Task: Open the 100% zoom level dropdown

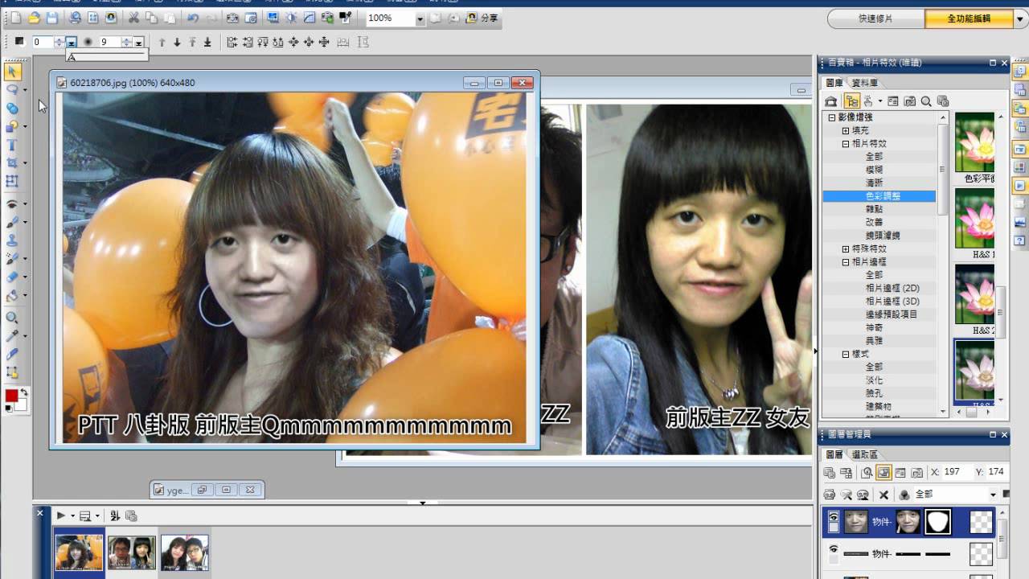Action: pyautogui.click(x=420, y=18)
